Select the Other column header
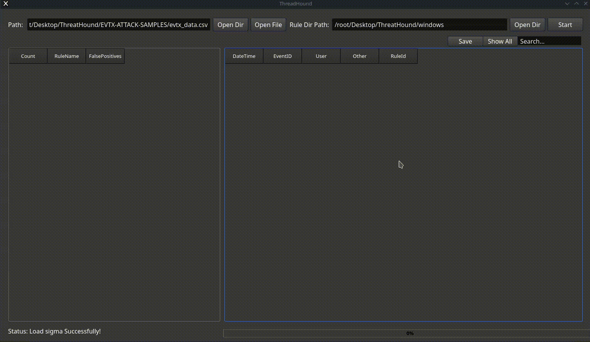 (360, 56)
